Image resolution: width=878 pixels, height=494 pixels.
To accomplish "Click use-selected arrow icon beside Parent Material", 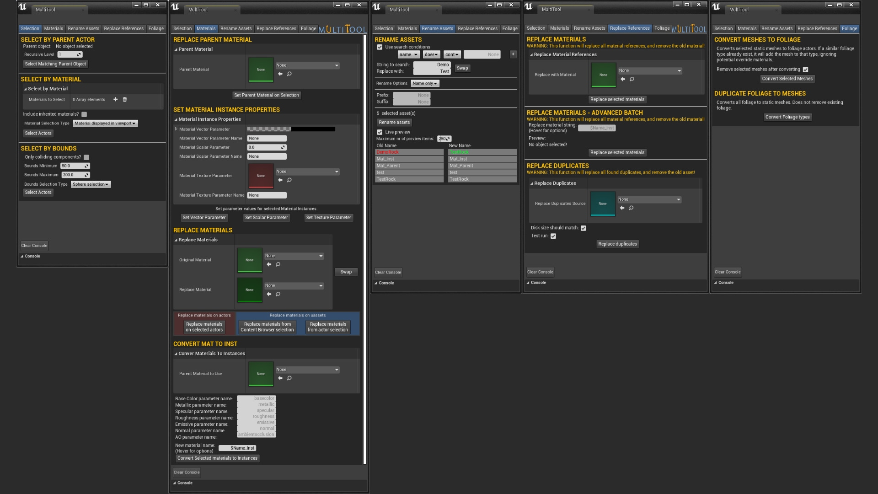I will pos(280,74).
